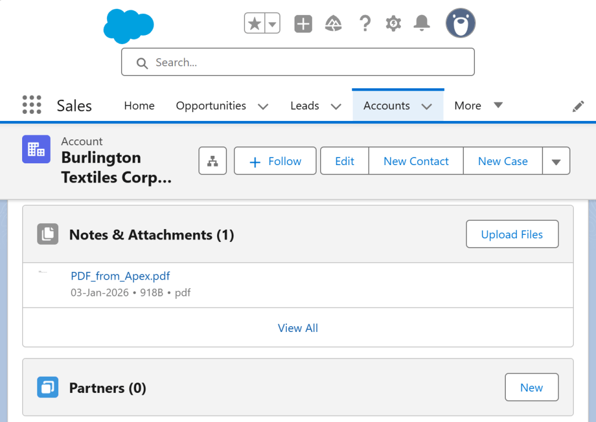
Task: Edit navigation bar with pencil icon
Action: point(578,106)
